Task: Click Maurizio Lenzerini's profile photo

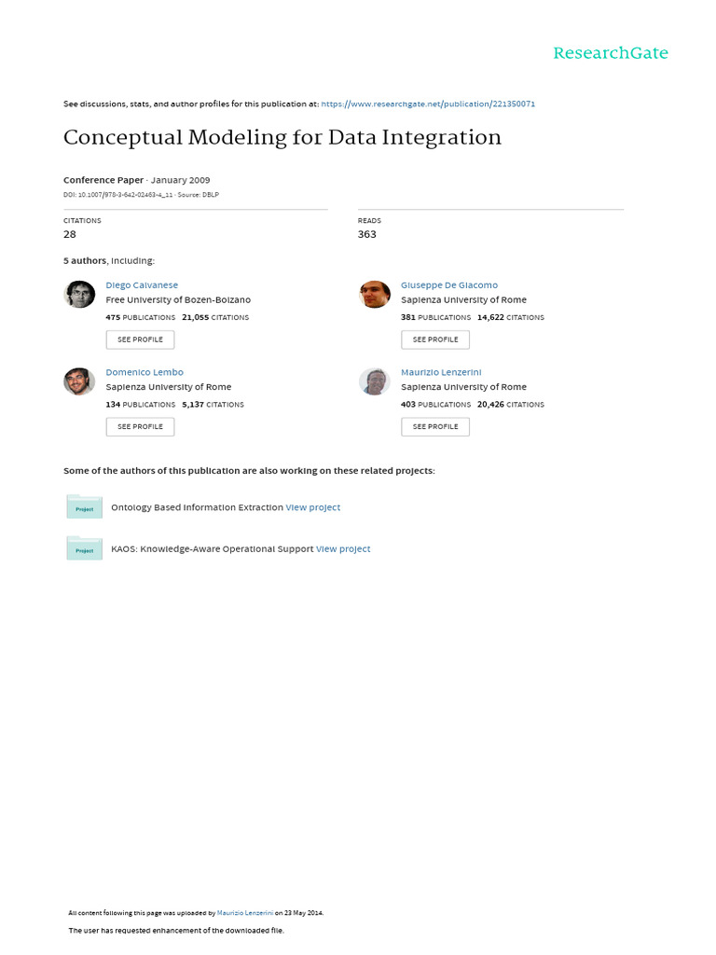Action: [x=375, y=381]
